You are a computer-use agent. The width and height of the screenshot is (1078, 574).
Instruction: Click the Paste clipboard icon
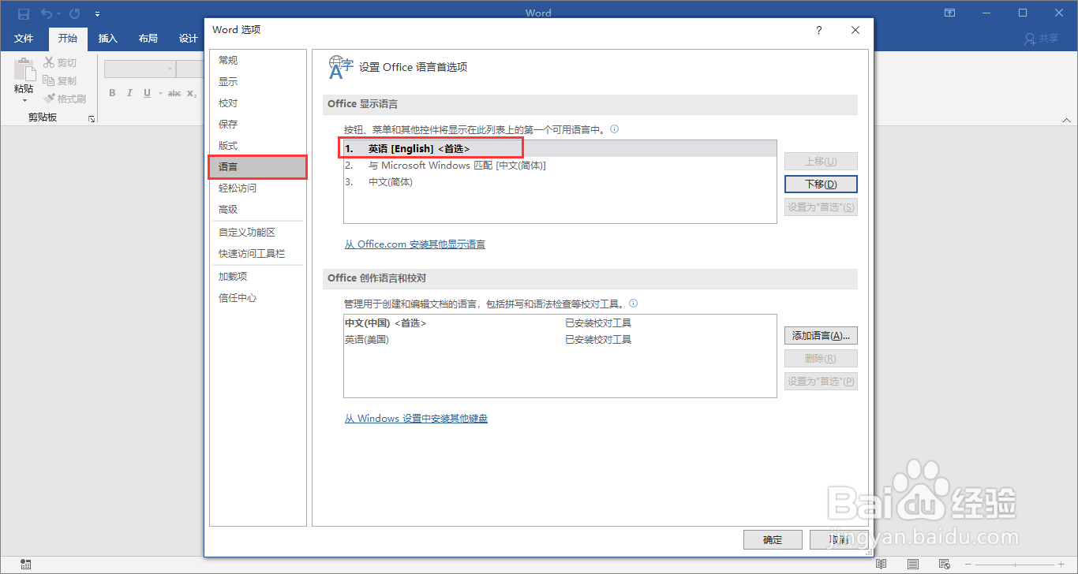point(24,69)
